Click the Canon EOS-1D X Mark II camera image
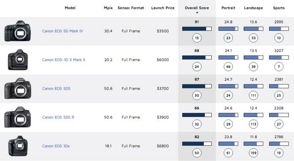 pyautogui.click(x=18, y=60)
